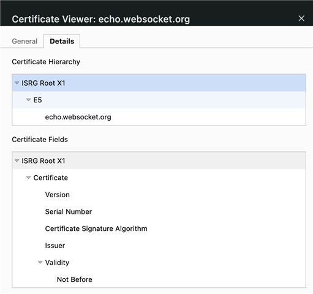Collapse the Validity disclosure triangle
Image resolution: width=313 pixels, height=294 pixels.
(x=40, y=262)
